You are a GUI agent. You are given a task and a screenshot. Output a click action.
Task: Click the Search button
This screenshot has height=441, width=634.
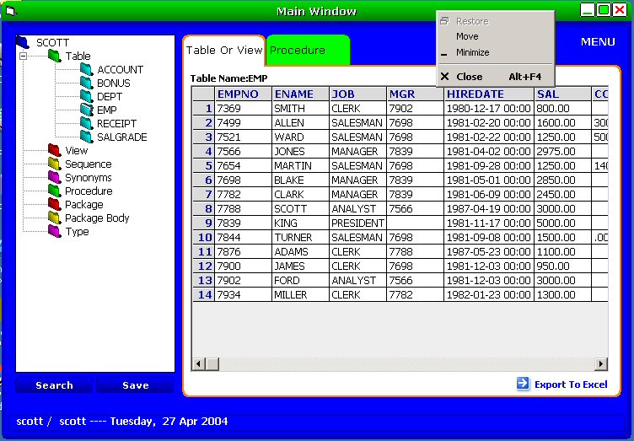tap(54, 385)
